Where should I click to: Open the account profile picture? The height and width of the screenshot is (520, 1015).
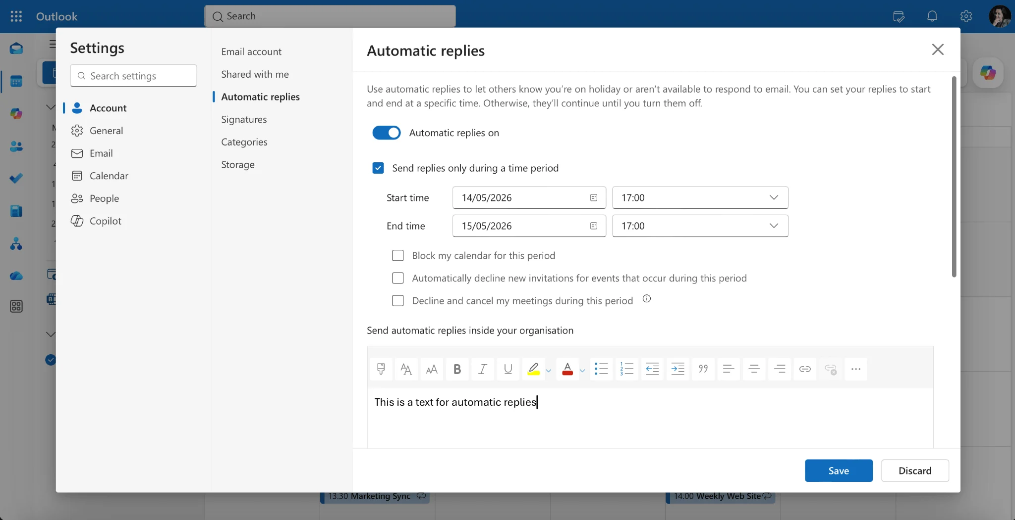coord(1000,16)
